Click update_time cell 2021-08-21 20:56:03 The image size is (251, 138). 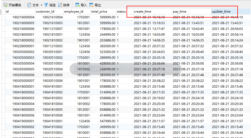tap(231, 29)
